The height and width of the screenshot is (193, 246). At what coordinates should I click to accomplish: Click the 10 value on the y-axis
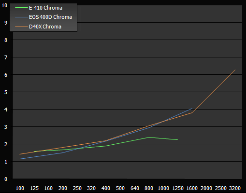pos(4,5)
